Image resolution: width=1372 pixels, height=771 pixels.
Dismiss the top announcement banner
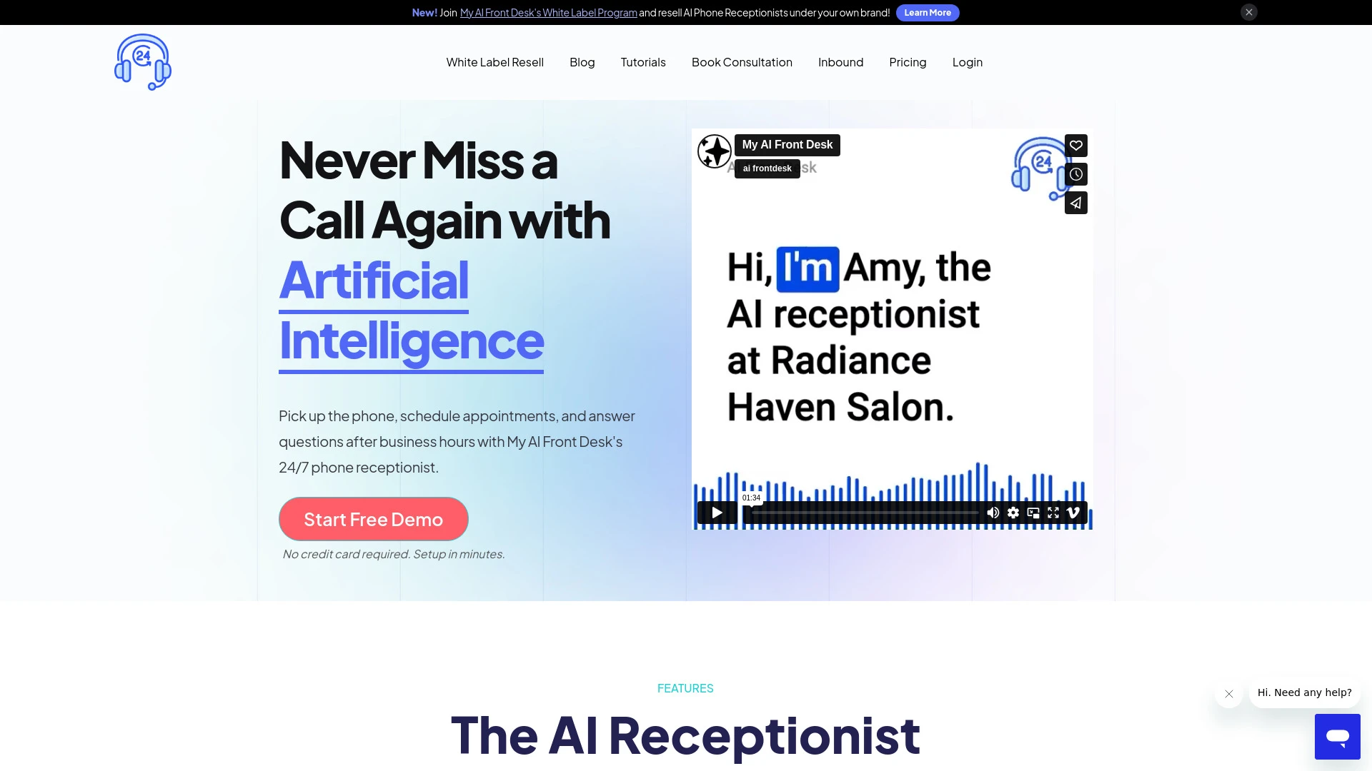1248,12
